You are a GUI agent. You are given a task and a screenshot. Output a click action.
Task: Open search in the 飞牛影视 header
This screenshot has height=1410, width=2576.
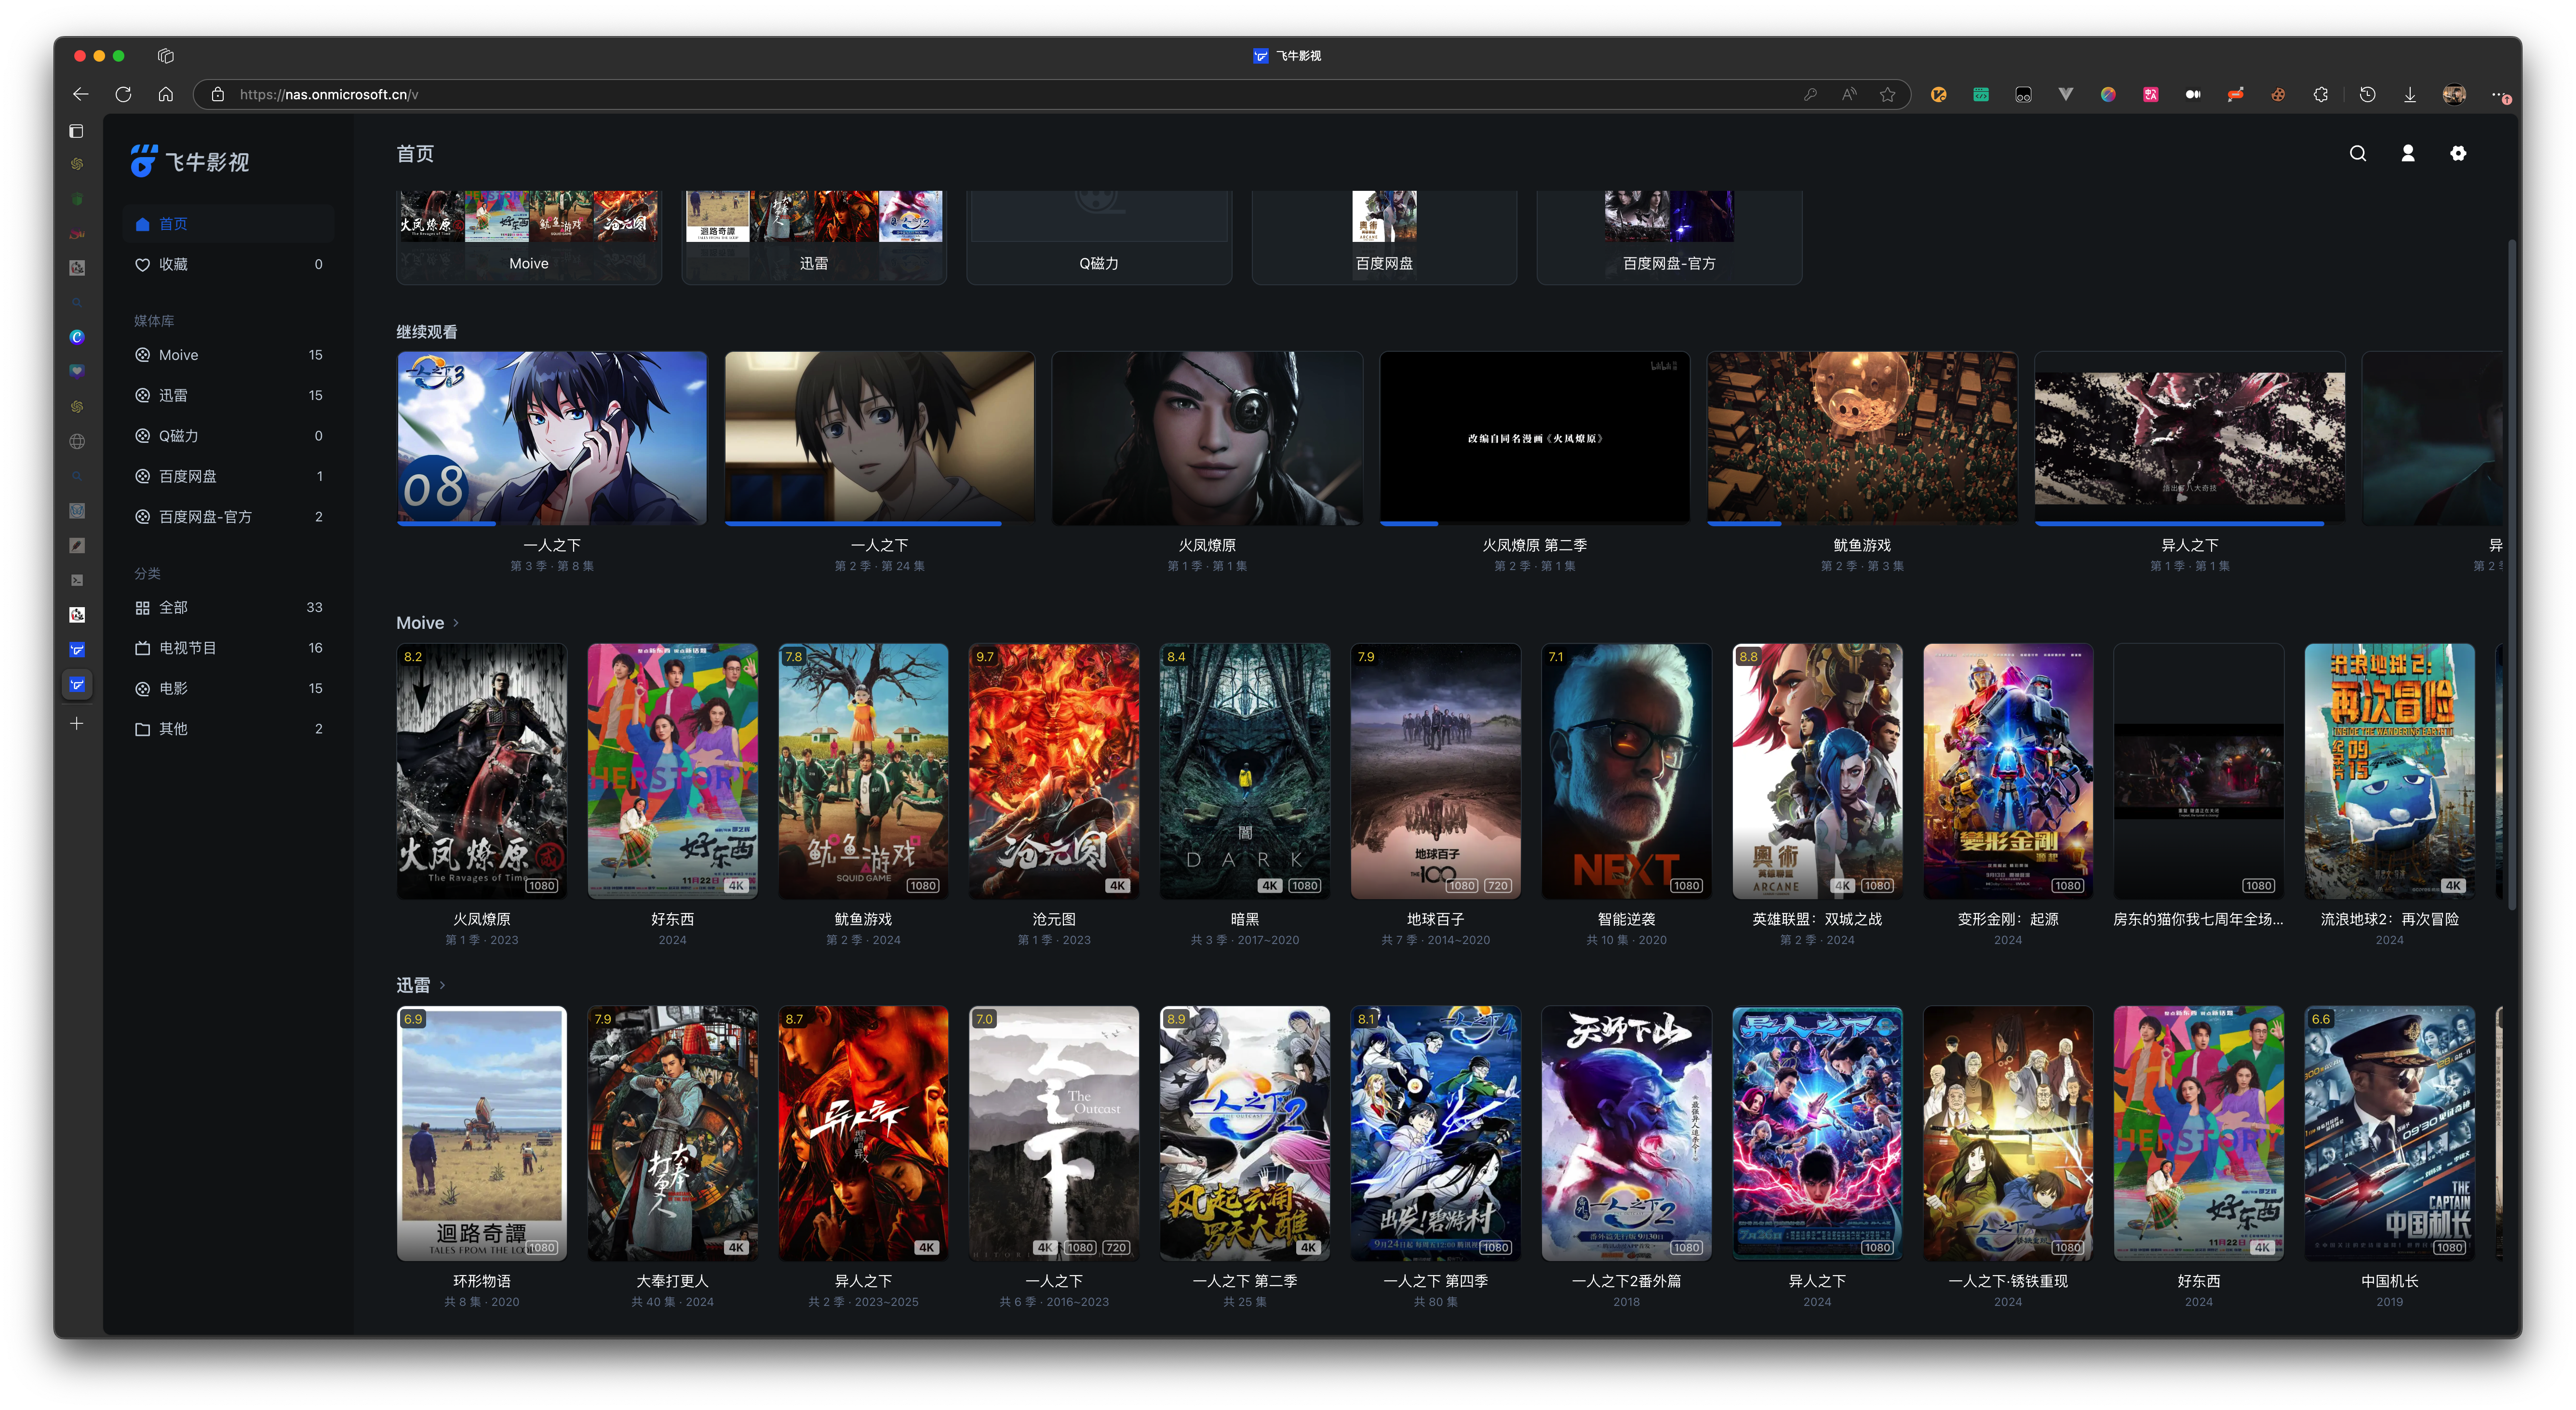pyautogui.click(x=2357, y=153)
